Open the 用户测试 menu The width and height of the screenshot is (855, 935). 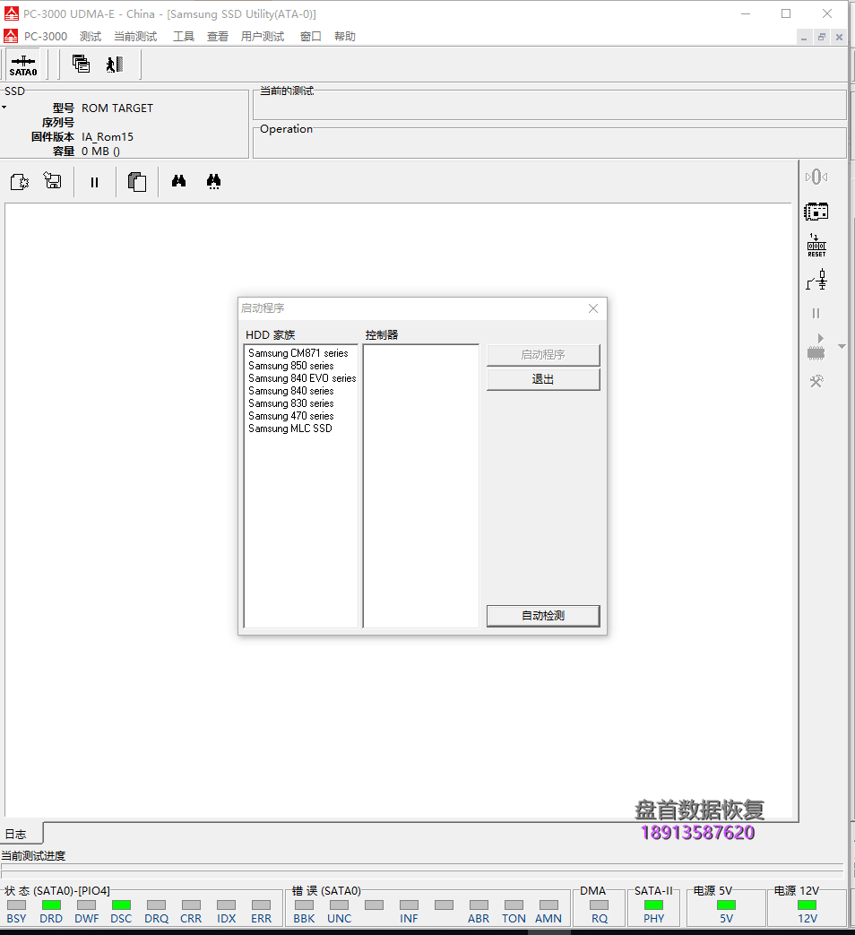tap(263, 37)
